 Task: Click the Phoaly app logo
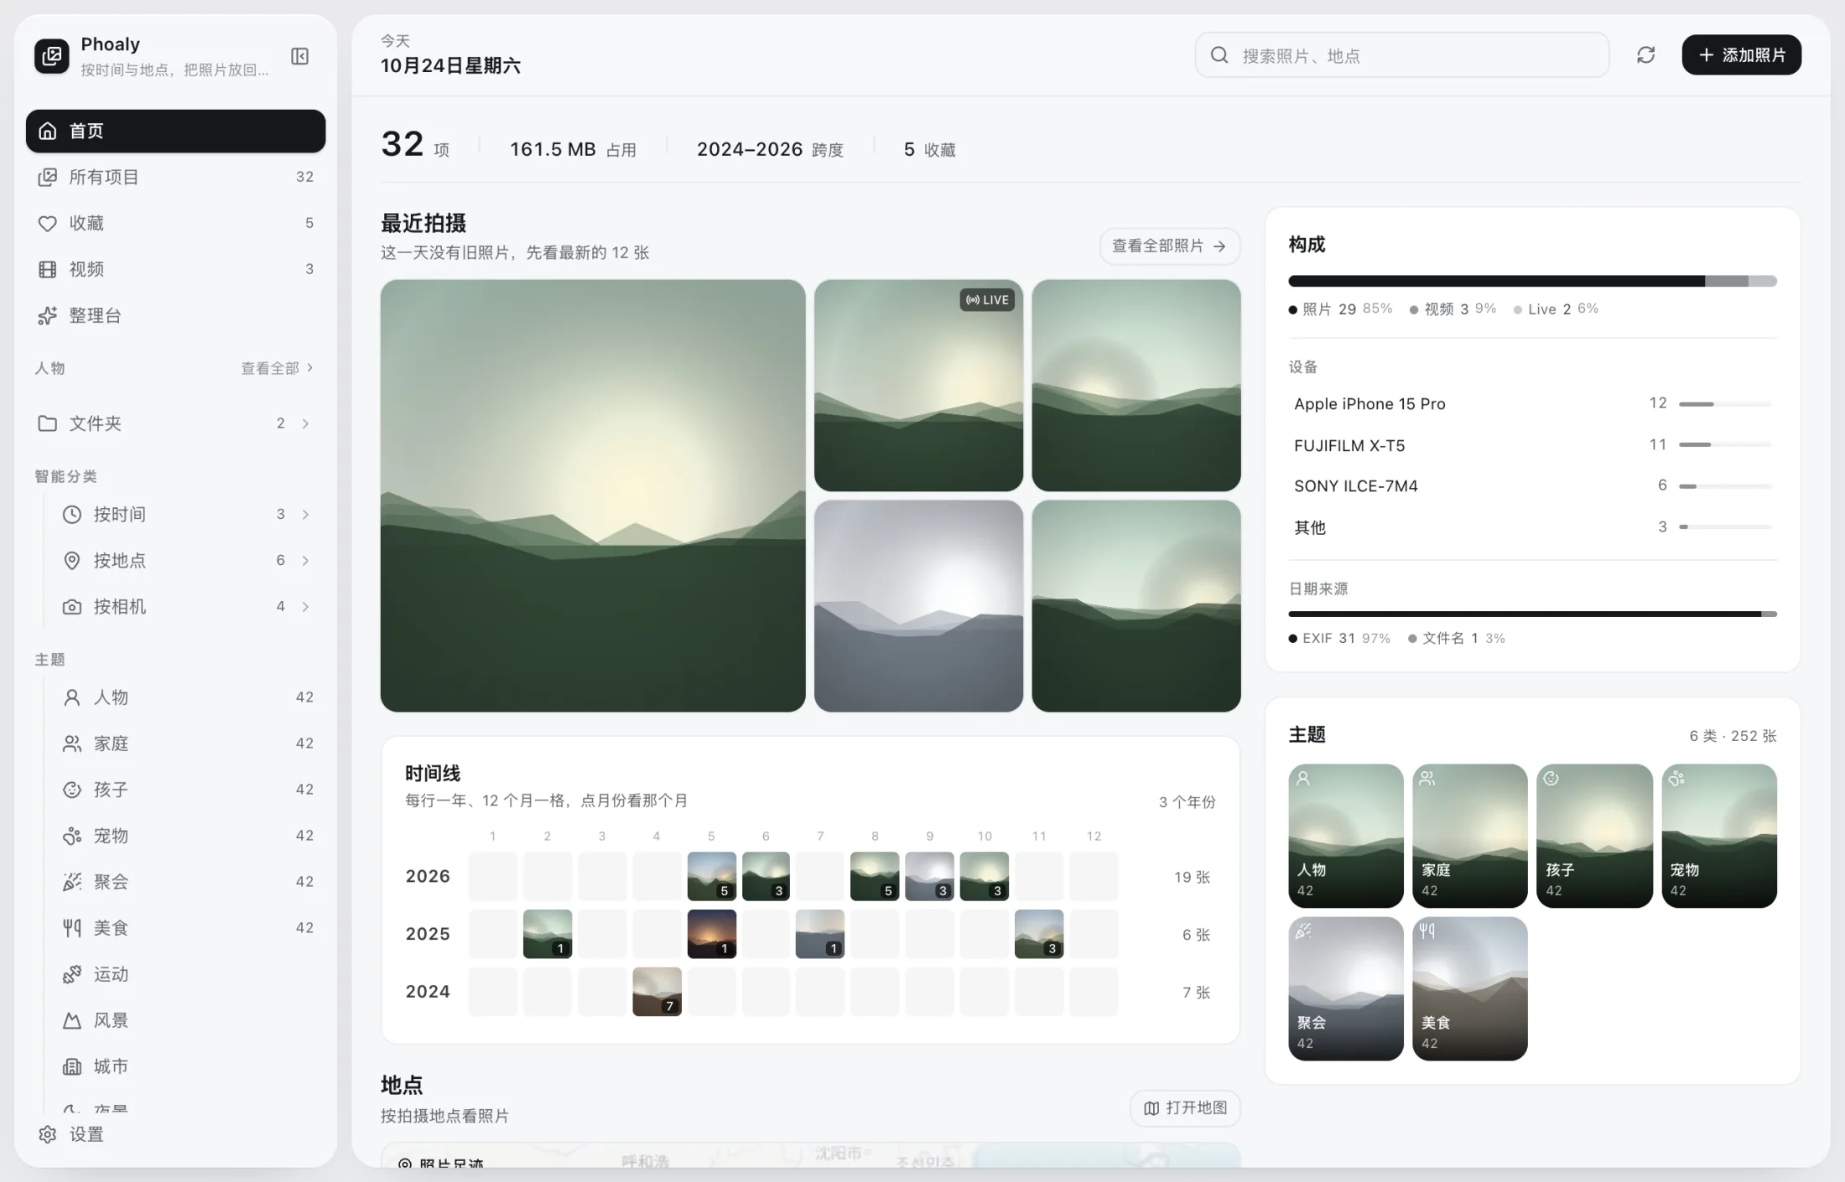pyautogui.click(x=52, y=56)
